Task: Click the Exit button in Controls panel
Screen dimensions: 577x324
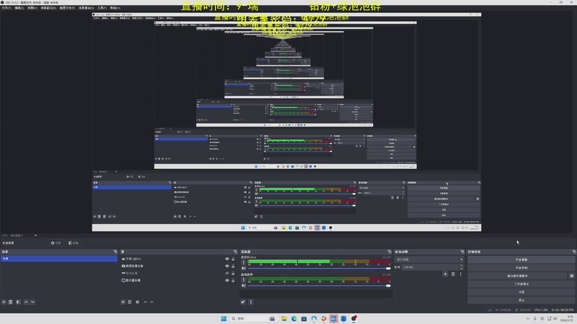Action: point(521,300)
